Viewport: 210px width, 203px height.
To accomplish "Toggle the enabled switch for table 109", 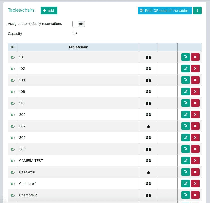I will tap(13, 92).
